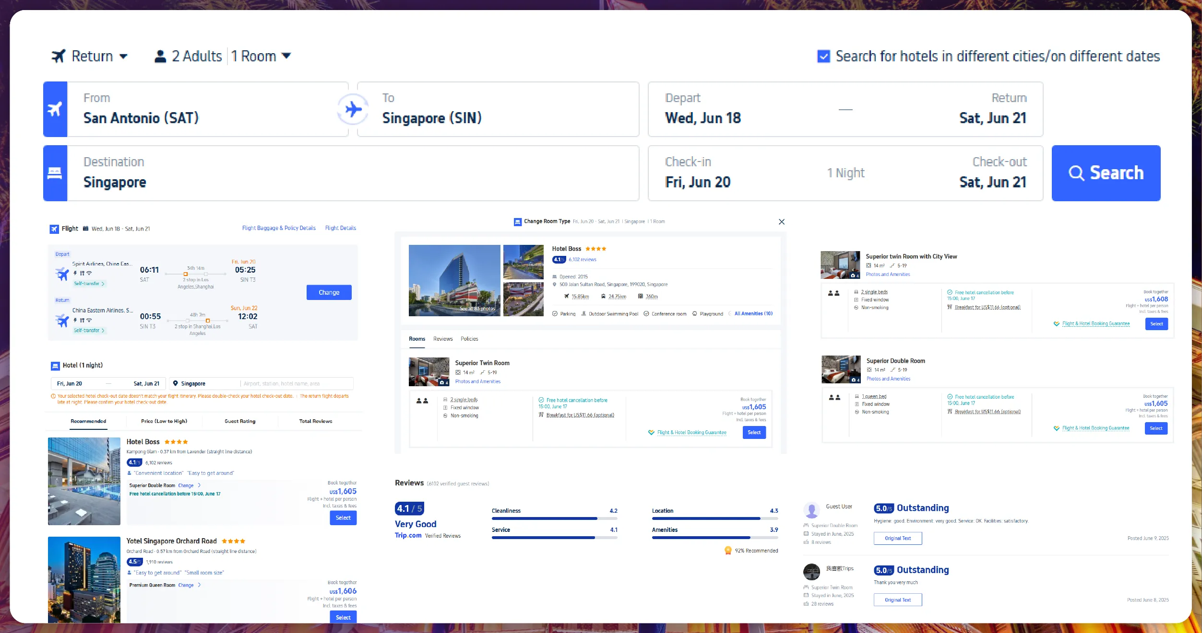Switch to the Reviews tab in the room modal
This screenshot has height=633, width=1202.
point(442,339)
